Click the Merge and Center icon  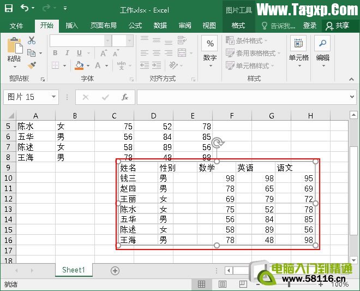click(x=182, y=53)
